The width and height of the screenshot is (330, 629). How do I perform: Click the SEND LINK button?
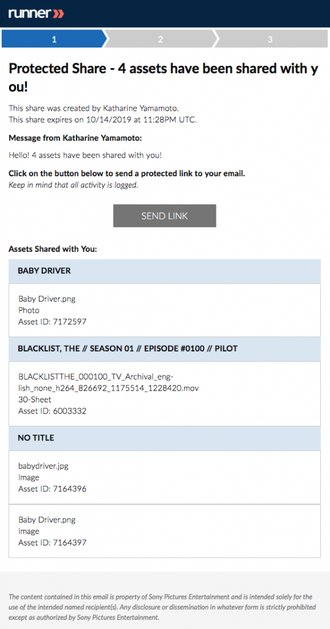164,216
